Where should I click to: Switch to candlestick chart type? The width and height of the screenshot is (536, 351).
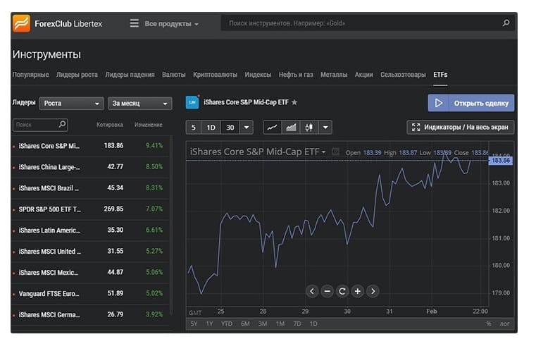point(308,128)
